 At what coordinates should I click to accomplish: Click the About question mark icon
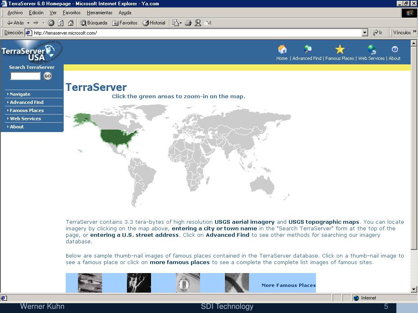point(395,49)
